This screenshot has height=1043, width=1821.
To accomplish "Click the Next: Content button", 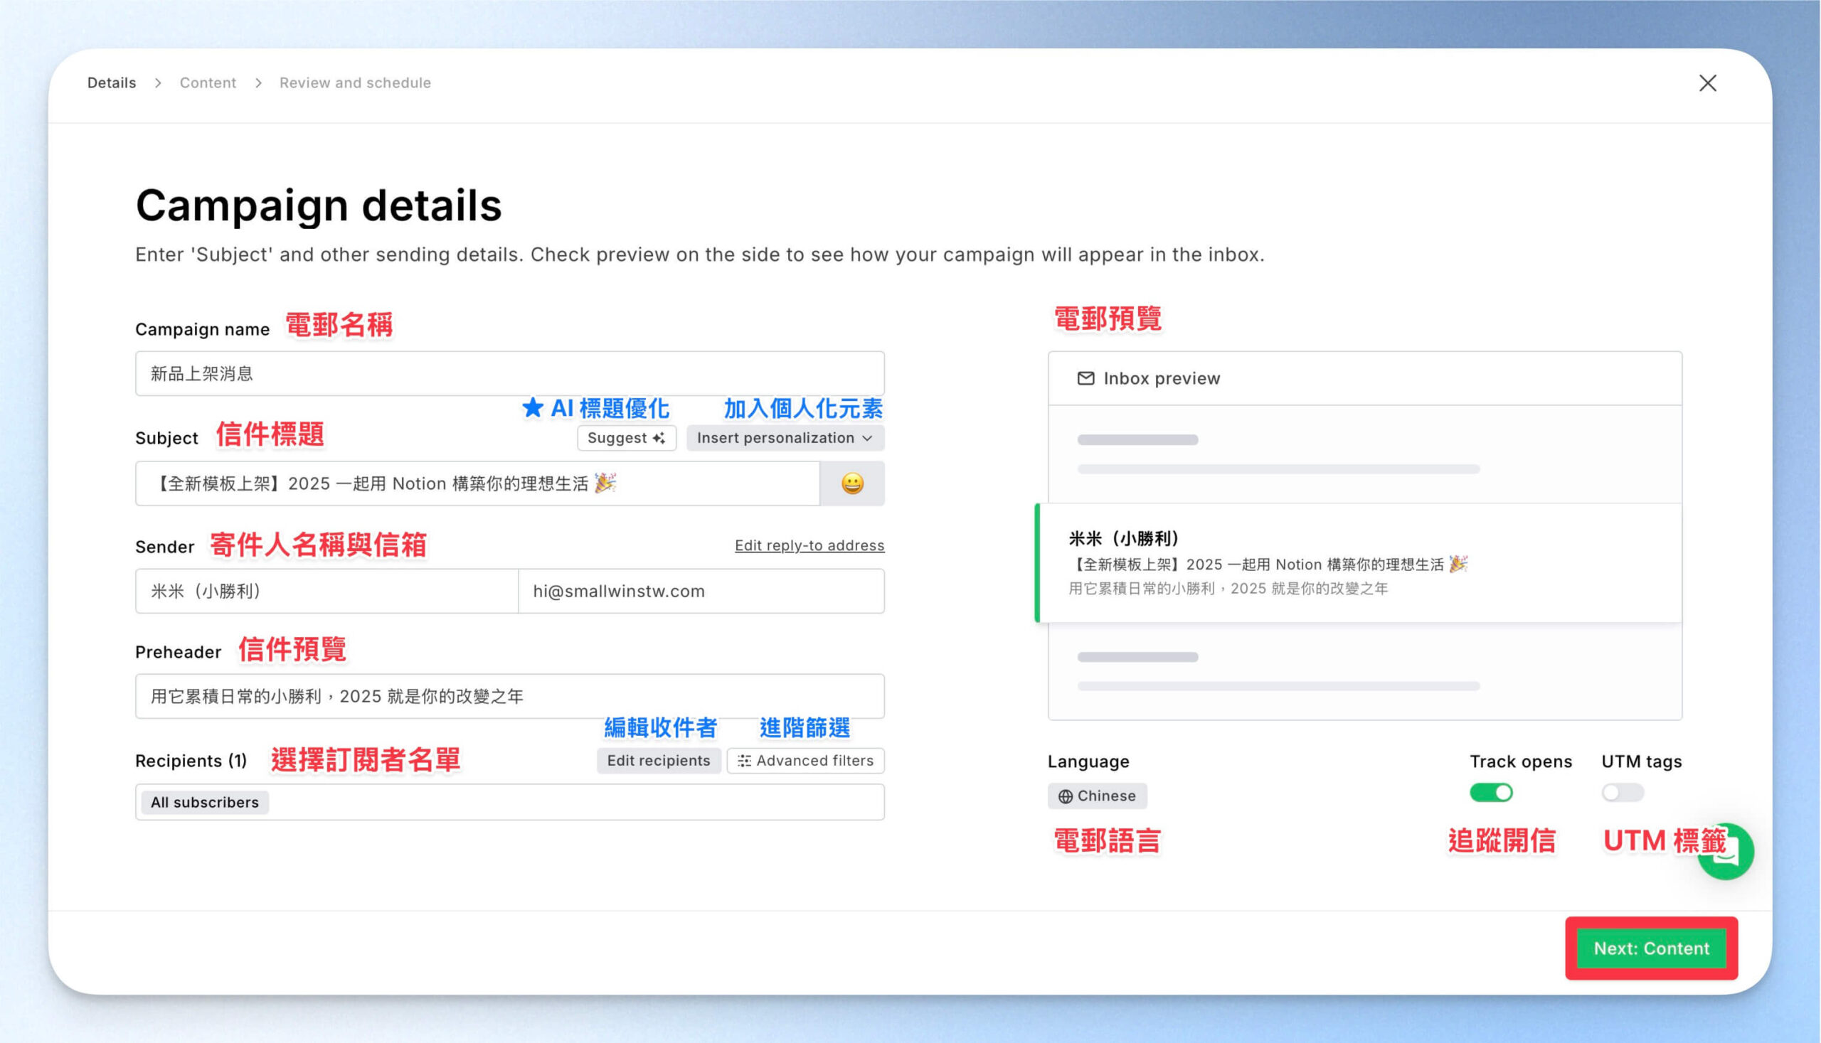I will click(x=1650, y=948).
